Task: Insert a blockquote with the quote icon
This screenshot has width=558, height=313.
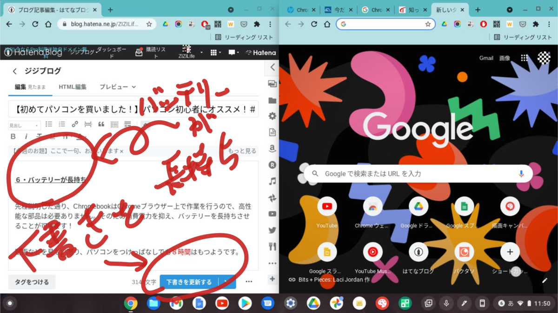Action: [101, 124]
